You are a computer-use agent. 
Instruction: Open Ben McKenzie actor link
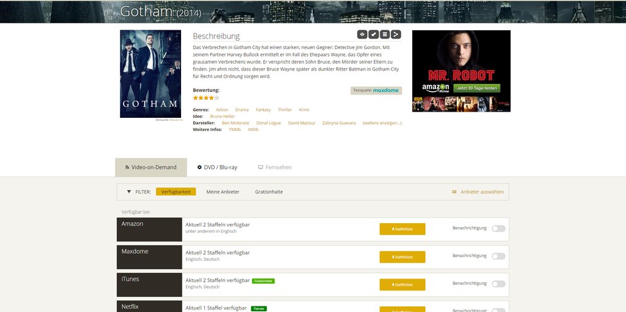click(x=235, y=123)
